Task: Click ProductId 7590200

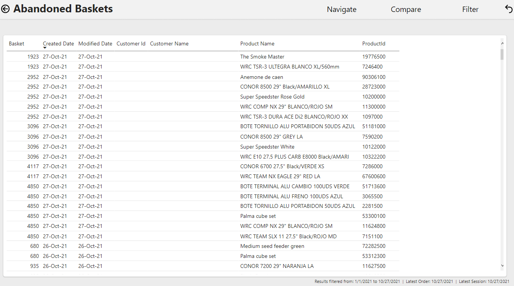Action: 372,137
